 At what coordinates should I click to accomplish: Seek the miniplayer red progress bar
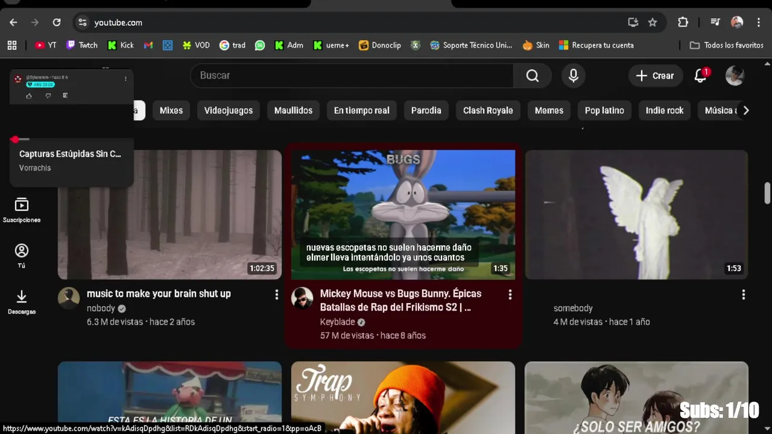[x=19, y=139]
